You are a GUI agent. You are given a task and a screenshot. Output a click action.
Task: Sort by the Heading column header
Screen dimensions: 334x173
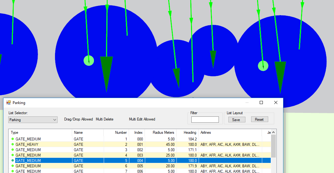click(x=190, y=133)
